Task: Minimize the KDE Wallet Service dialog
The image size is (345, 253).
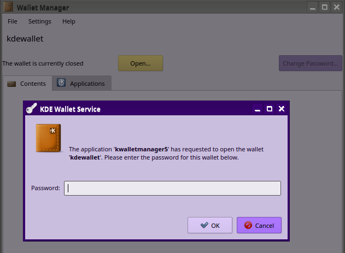Action: click(x=257, y=109)
